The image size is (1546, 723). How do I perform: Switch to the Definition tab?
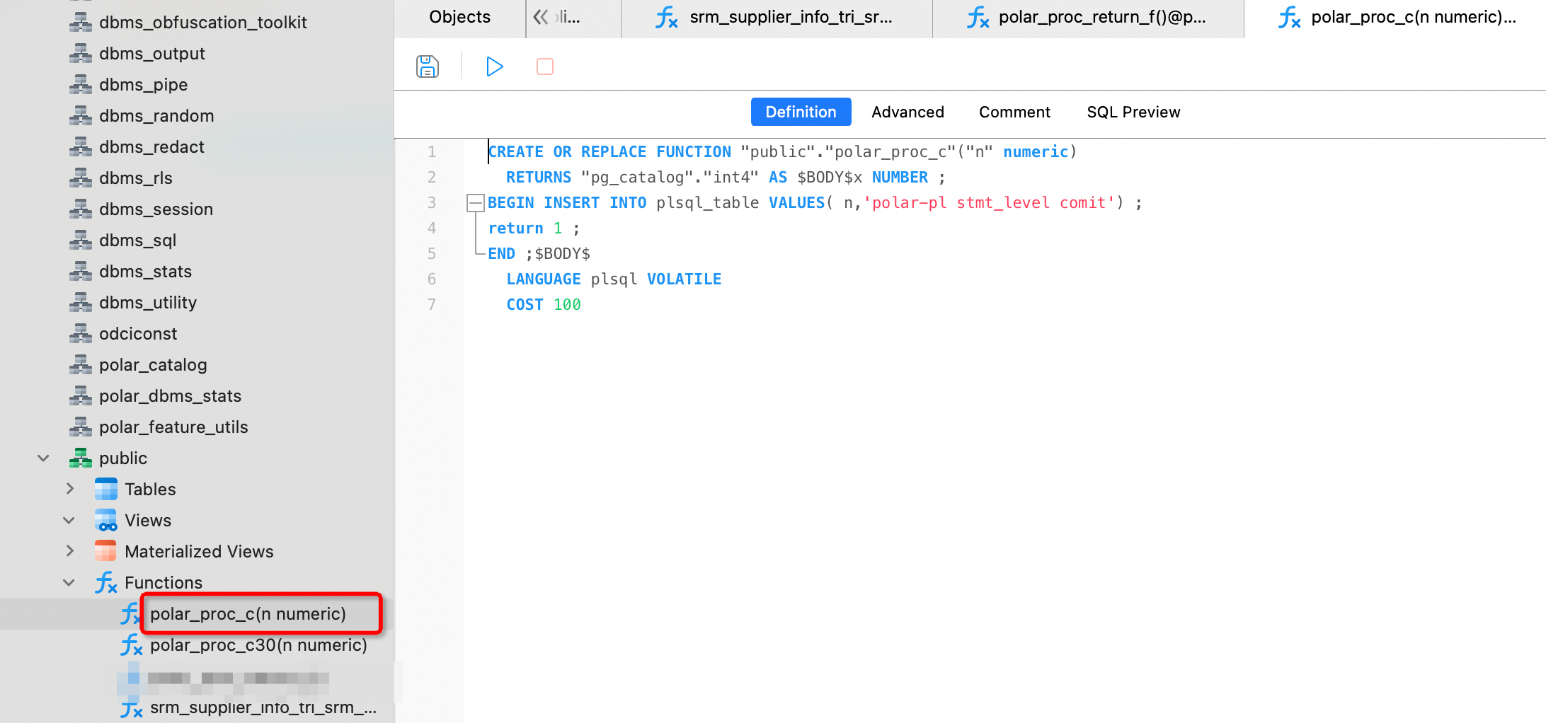801,112
